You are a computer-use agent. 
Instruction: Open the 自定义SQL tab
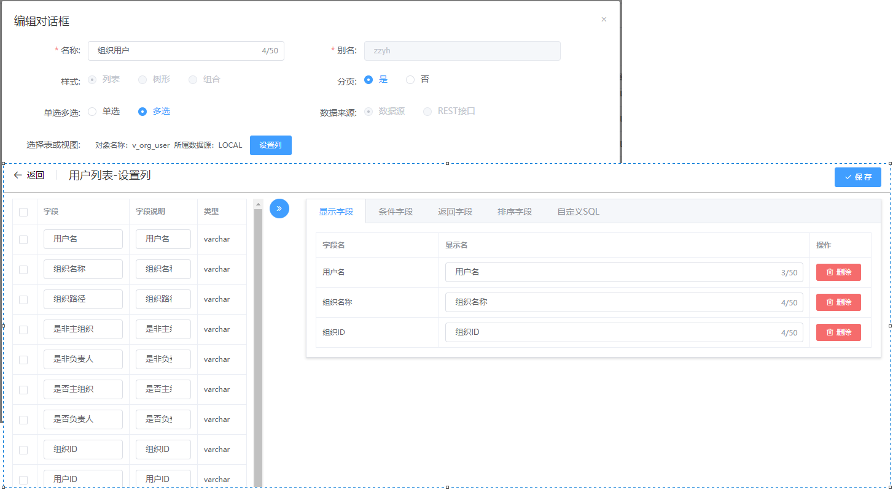click(578, 212)
